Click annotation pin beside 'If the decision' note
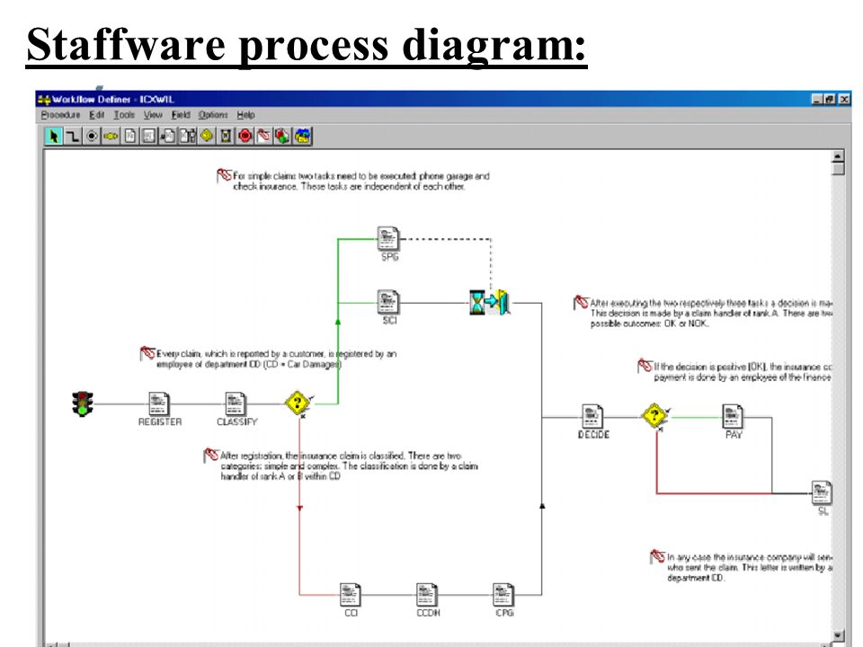The height and width of the screenshot is (647, 863). pyautogui.click(x=645, y=366)
